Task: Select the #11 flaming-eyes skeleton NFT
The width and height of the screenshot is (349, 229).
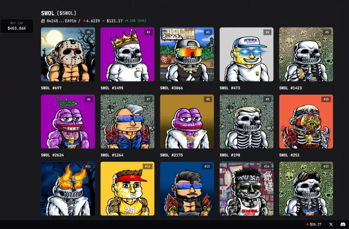Action: (68, 189)
